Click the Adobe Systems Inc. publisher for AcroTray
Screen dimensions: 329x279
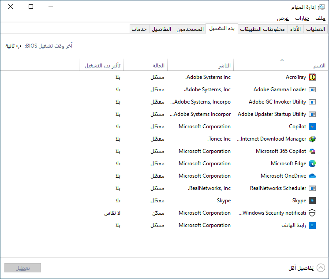tap(208, 77)
